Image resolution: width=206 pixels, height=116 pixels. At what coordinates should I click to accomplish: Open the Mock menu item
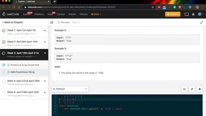pyautogui.click(x=50, y=14)
